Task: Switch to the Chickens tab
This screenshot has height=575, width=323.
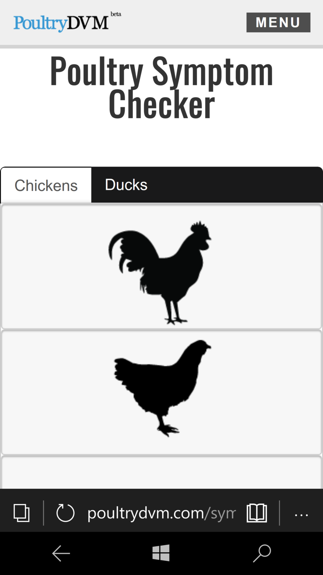Action: coord(46,186)
